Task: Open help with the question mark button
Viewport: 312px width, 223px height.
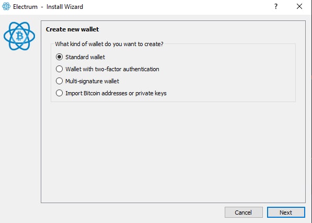Action: pyautogui.click(x=276, y=7)
